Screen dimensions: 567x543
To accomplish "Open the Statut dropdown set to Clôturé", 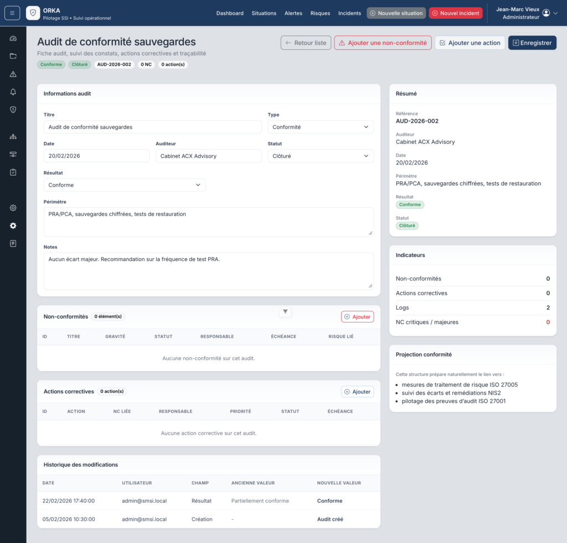I will point(321,156).
